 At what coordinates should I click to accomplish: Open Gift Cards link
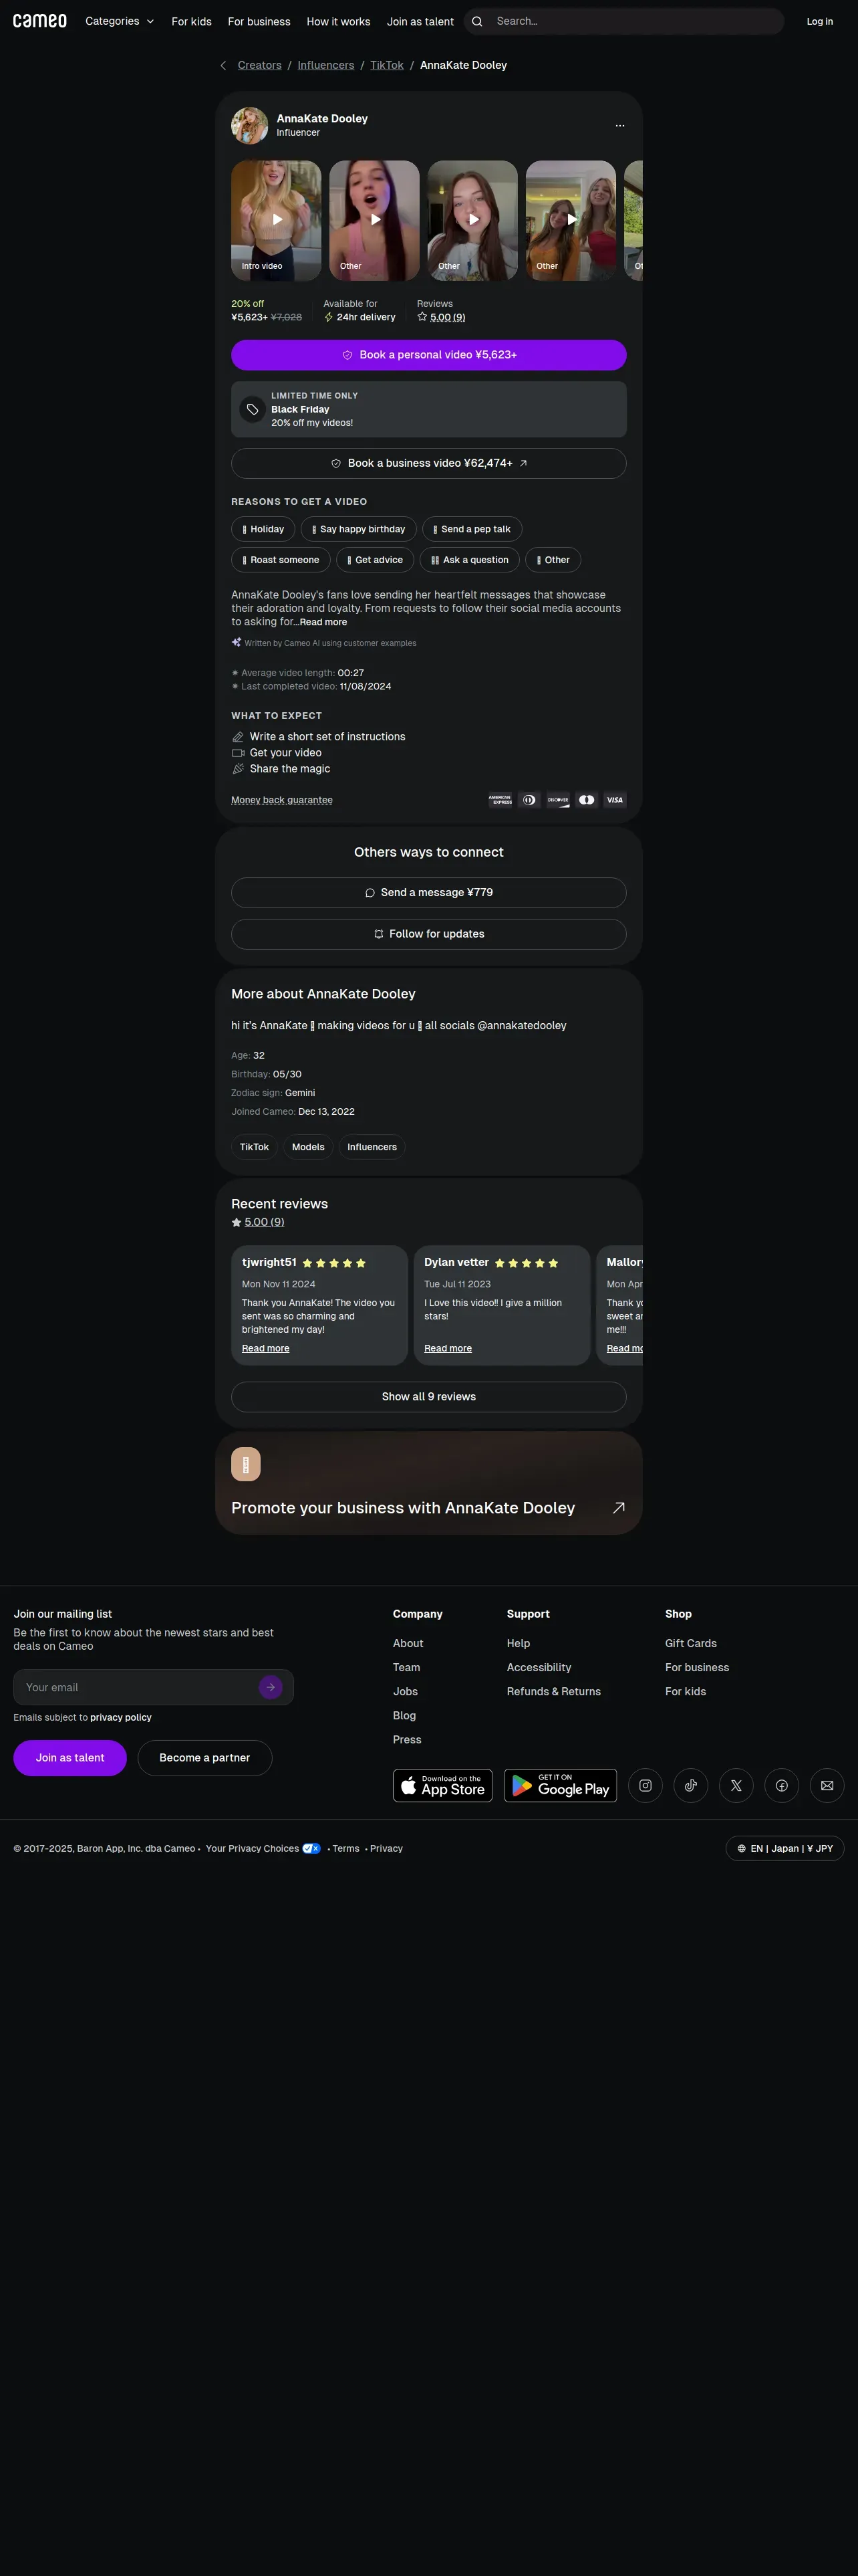[690, 1643]
